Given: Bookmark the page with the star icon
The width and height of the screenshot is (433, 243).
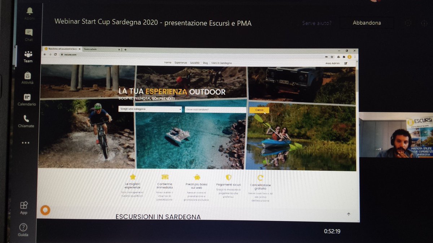Looking at the screenshot, I should tap(332, 57).
